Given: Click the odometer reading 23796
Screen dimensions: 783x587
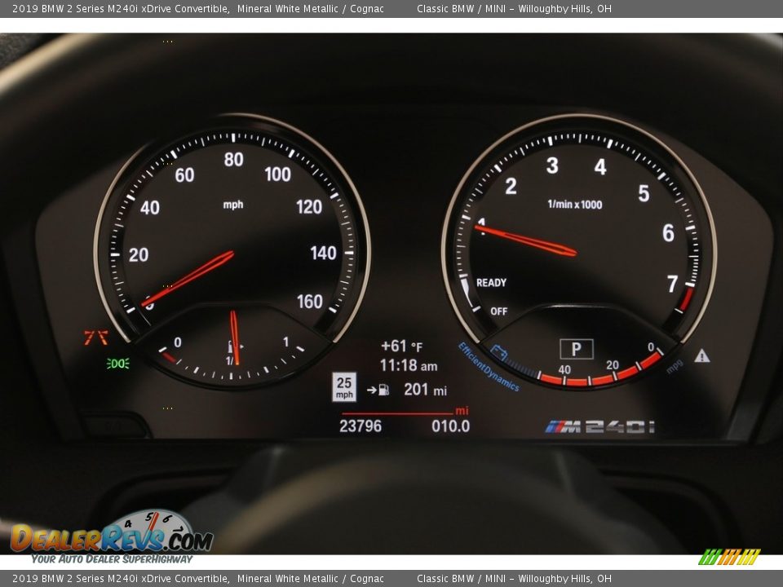Looking at the screenshot, I should coord(361,426).
